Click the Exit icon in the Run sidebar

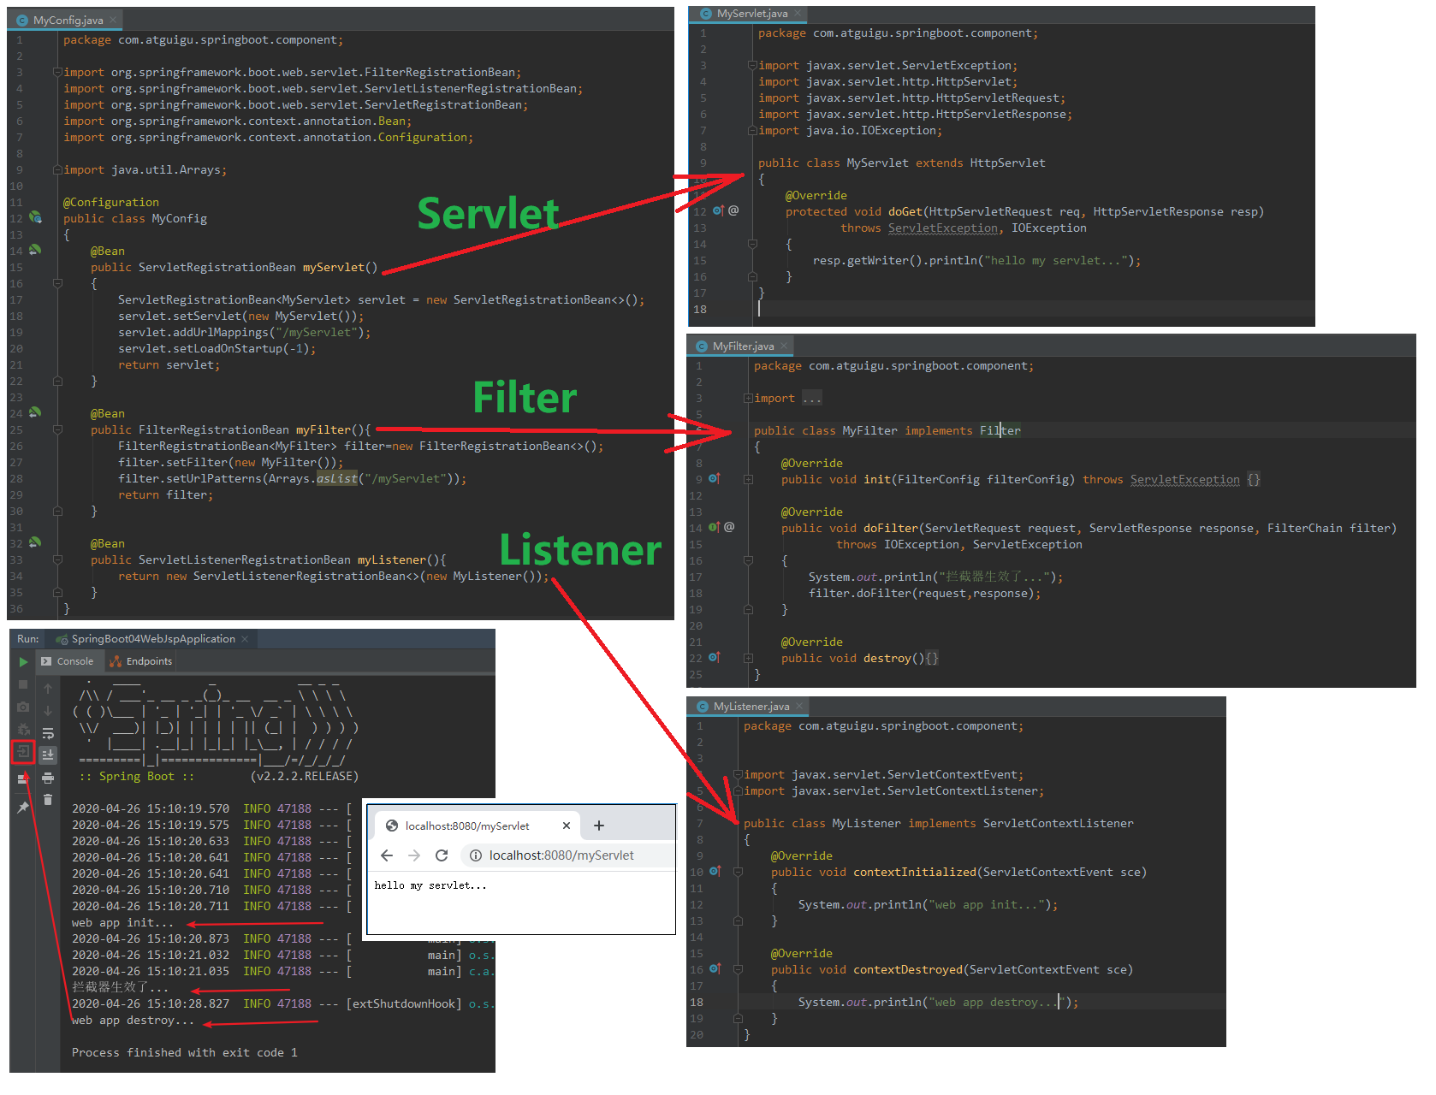pyautogui.click(x=23, y=752)
